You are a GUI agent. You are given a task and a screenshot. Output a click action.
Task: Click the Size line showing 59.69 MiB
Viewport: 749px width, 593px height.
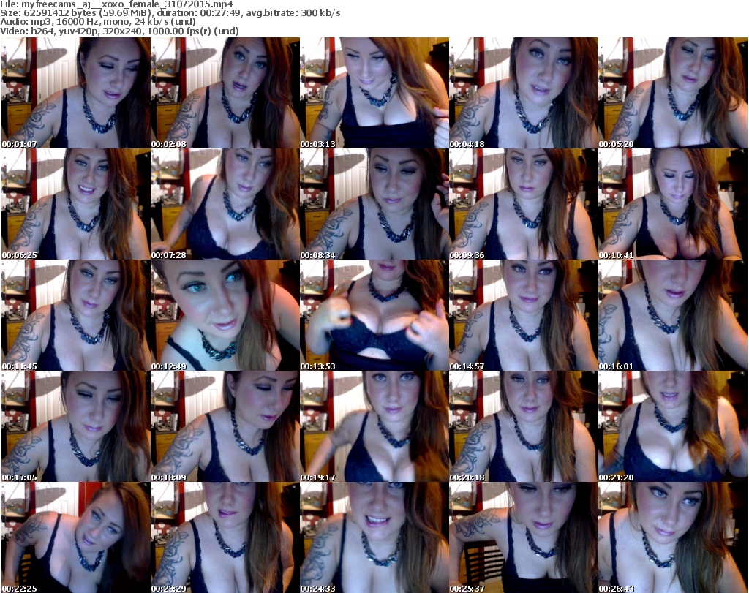(x=170, y=13)
